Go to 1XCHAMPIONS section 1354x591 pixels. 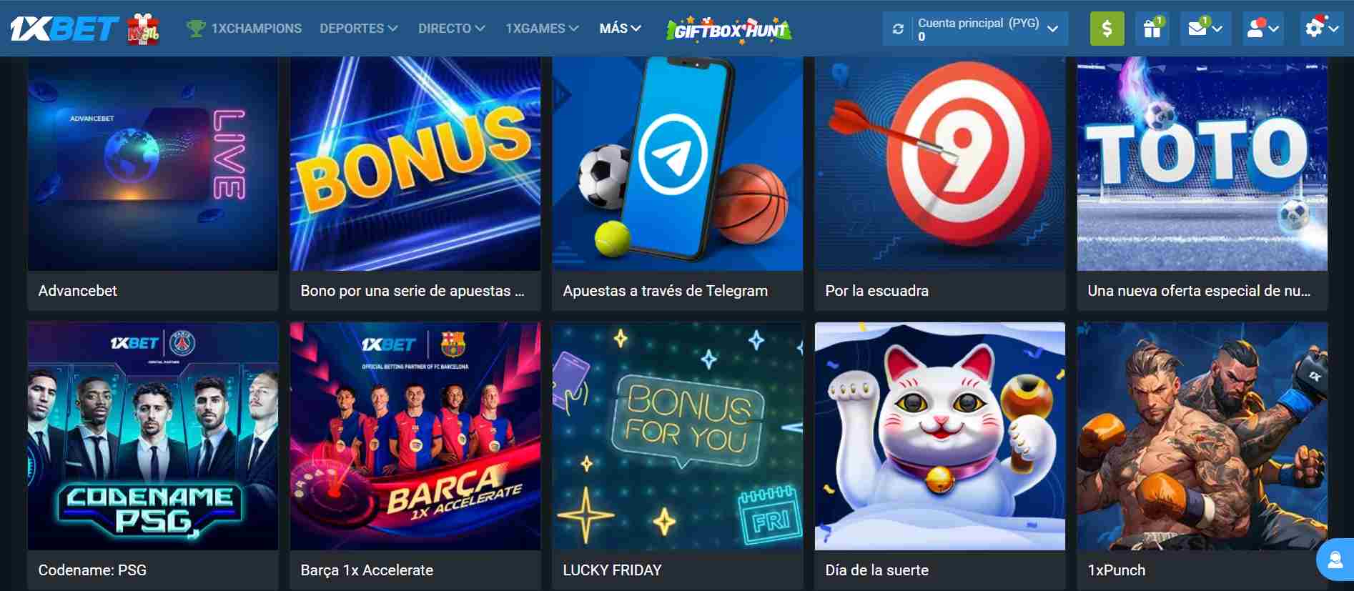244,29
